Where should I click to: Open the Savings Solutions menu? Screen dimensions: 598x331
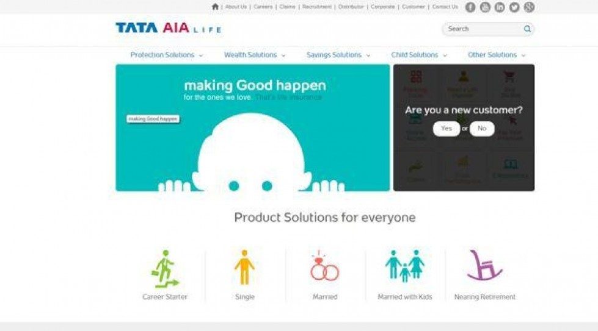click(338, 55)
